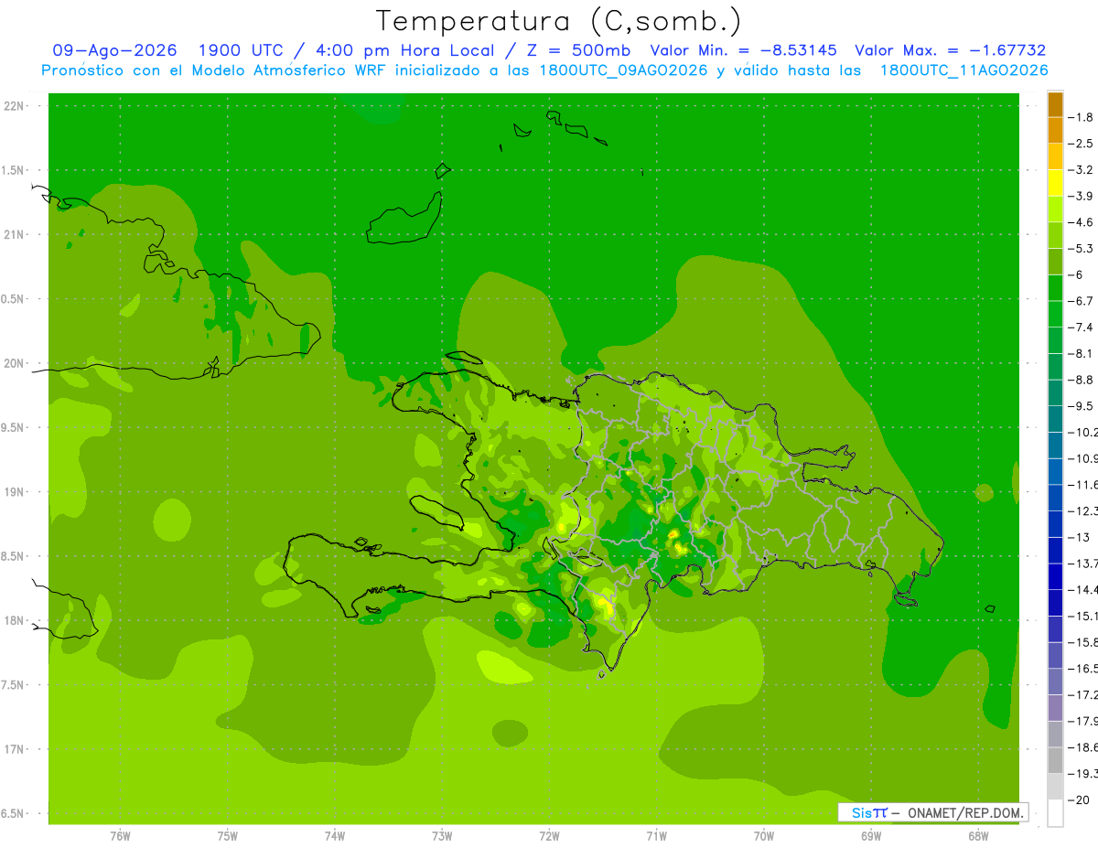The height and width of the screenshot is (848, 1098).
Task: Select legend swatch between -17.2 and -17.9
Action: 1055,708
